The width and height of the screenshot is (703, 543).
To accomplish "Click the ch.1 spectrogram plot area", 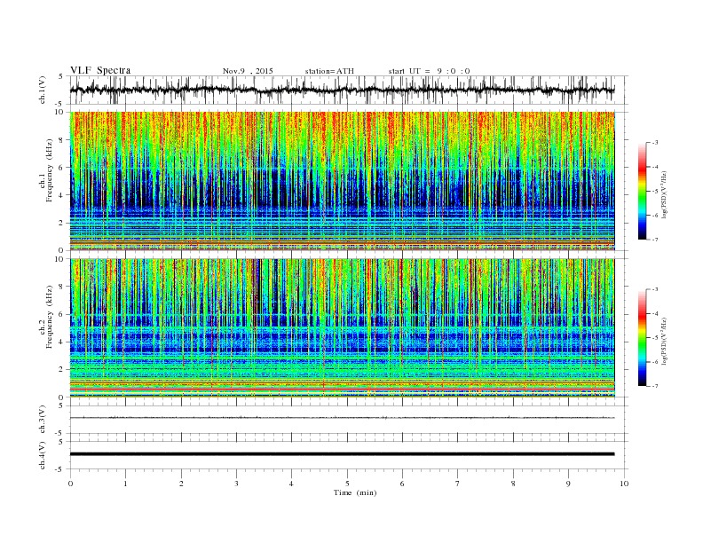I will coord(343,181).
